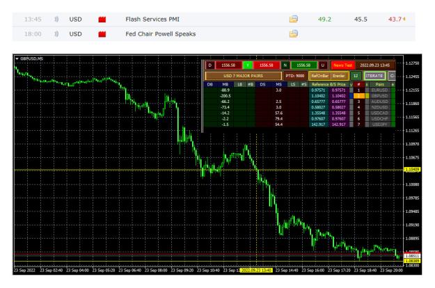Click the C- button at panel edge
Viewport: 435px width, 288px height.
coord(392,76)
